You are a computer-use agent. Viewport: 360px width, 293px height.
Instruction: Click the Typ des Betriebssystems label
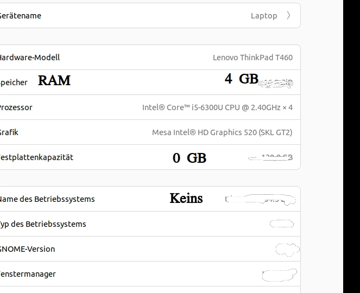(x=43, y=224)
